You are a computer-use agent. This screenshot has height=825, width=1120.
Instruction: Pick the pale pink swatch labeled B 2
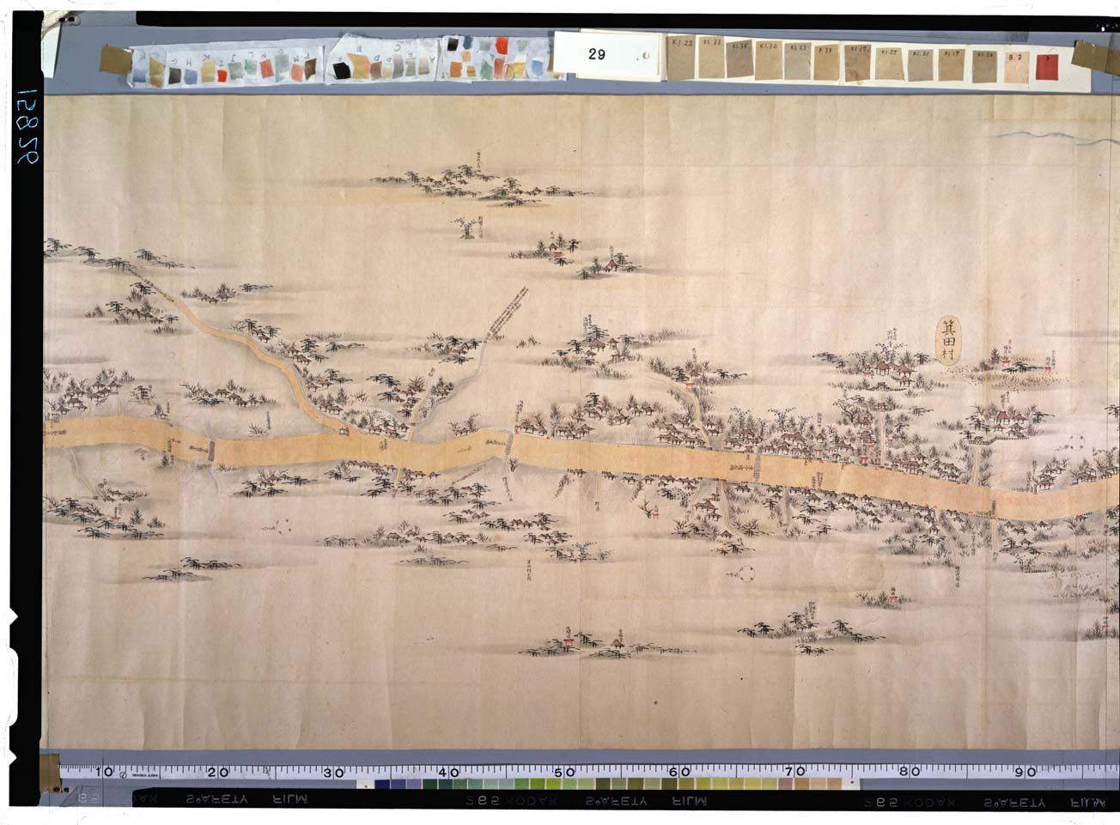pyautogui.click(x=1015, y=67)
